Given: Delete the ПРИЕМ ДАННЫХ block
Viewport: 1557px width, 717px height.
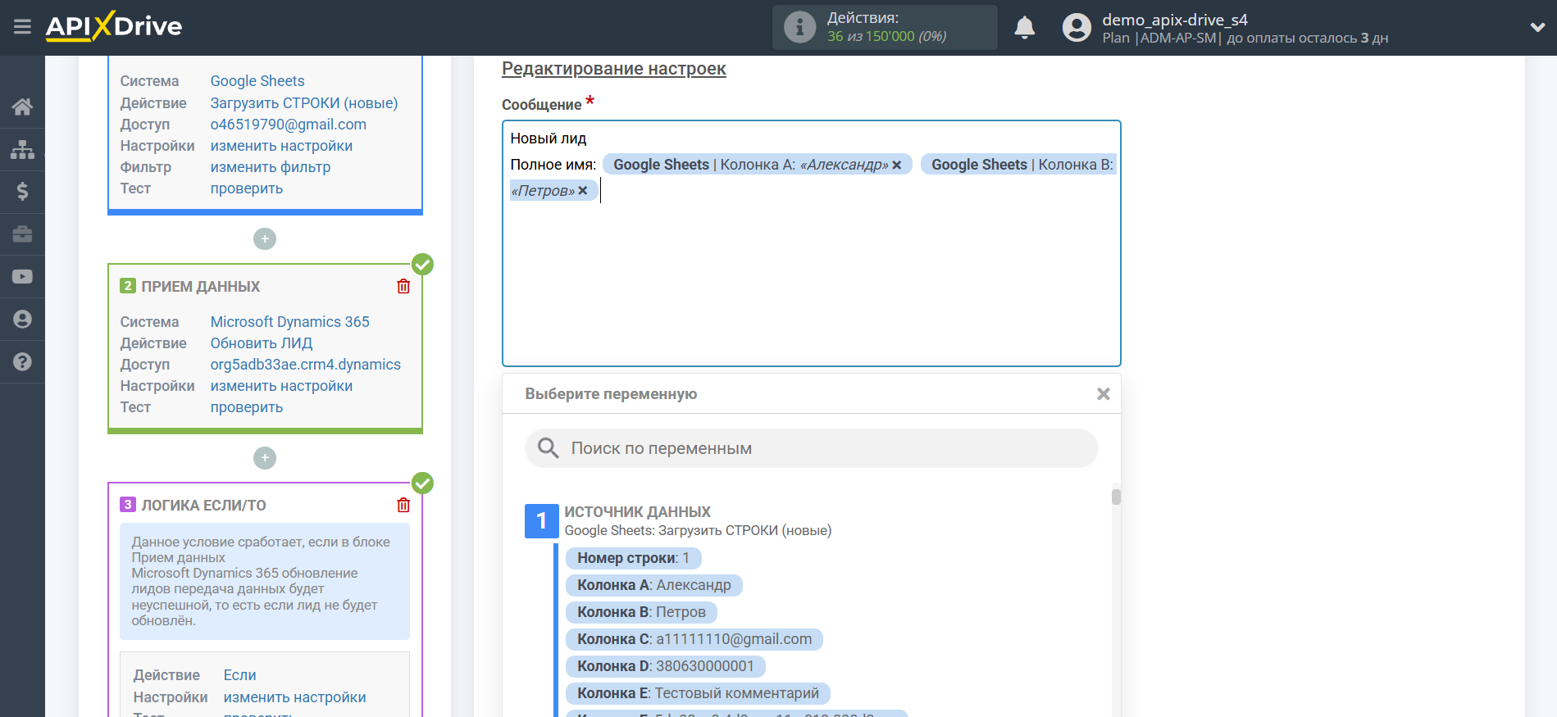Looking at the screenshot, I should pyautogui.click(x=403, y=286).
